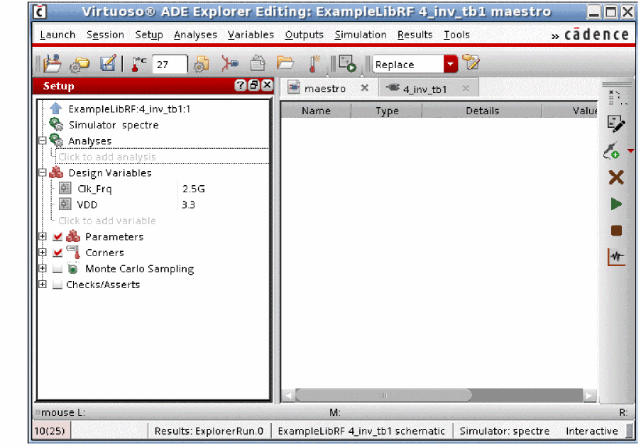The width and height of the screenshot is (641, 447).
Task: Enable the Monte Carlo Sampling checkbox
Action: click(57, 269)
